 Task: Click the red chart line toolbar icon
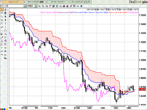pyautogui.click(x=50, y=6)
